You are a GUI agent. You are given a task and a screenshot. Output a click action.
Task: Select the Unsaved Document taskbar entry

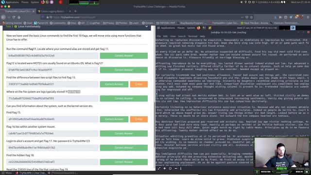point(63,173)
